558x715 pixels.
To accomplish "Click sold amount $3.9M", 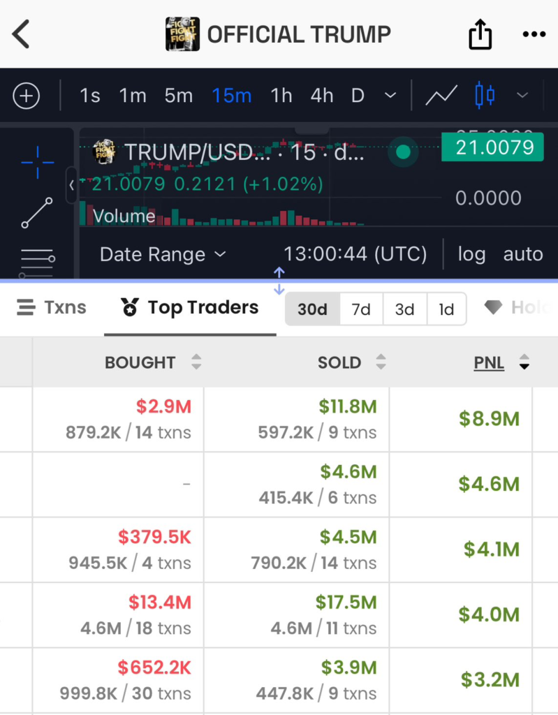I will coord(348,668).
